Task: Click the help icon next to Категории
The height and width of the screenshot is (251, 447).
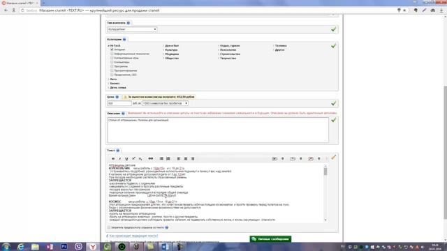Action: [124, 39]
